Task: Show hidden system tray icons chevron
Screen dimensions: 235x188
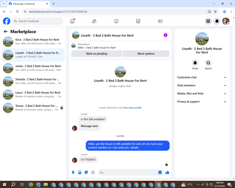Action: (198, 184)
